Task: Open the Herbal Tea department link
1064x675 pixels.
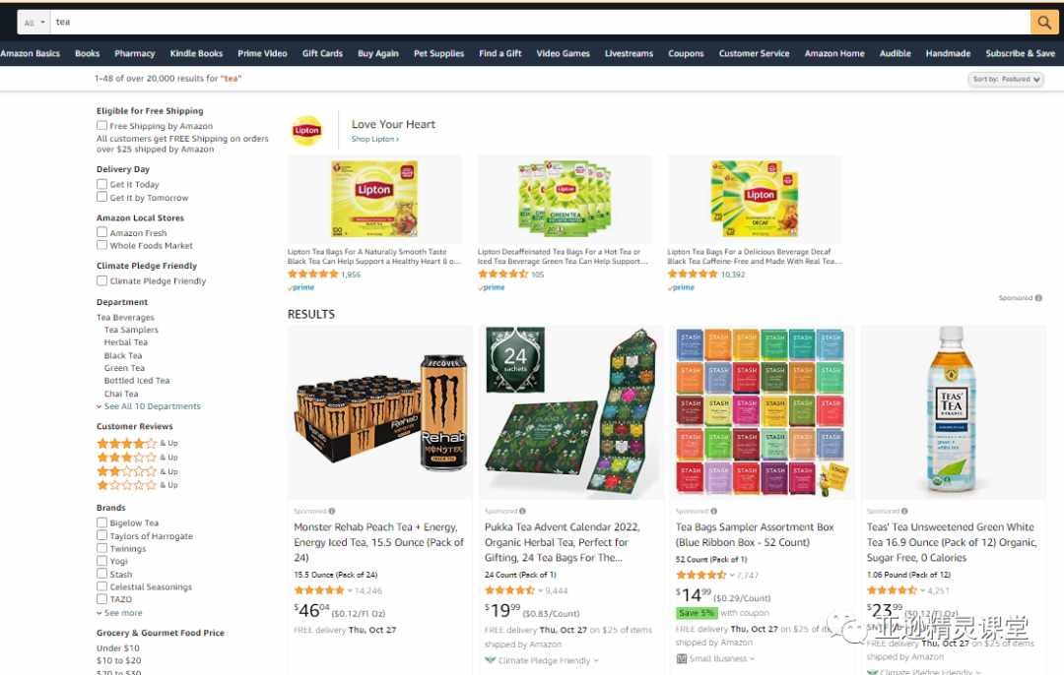Action: (x=125, y=343)
